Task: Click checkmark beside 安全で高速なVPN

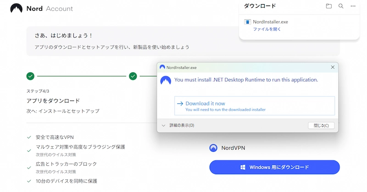Action: 29,137
